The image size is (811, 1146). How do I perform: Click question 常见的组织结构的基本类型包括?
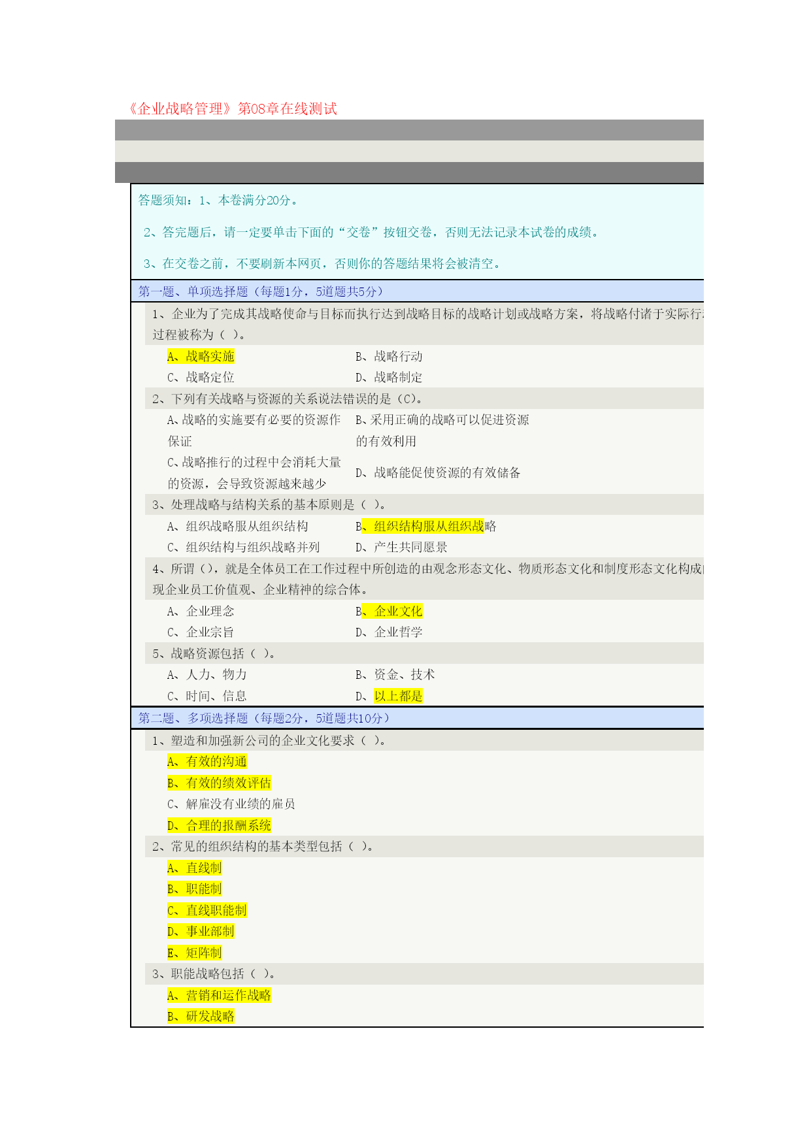pos(264,846)
